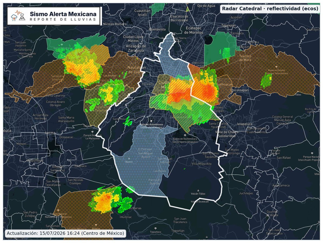Click the Valle de Chalco Solidaridad label
The width and height of the screenshot is (323, 243).
pyautogui.click(x=227, y=134)
